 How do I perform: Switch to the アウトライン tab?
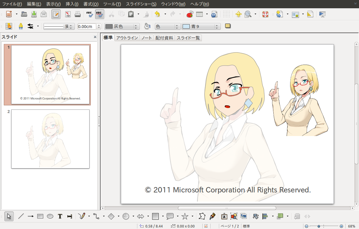127,38
